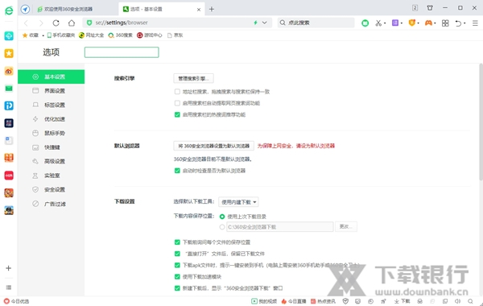Click the magnifier zoom icon in status bar
Viewport: 483px width, 306px height.
point(470,301)
